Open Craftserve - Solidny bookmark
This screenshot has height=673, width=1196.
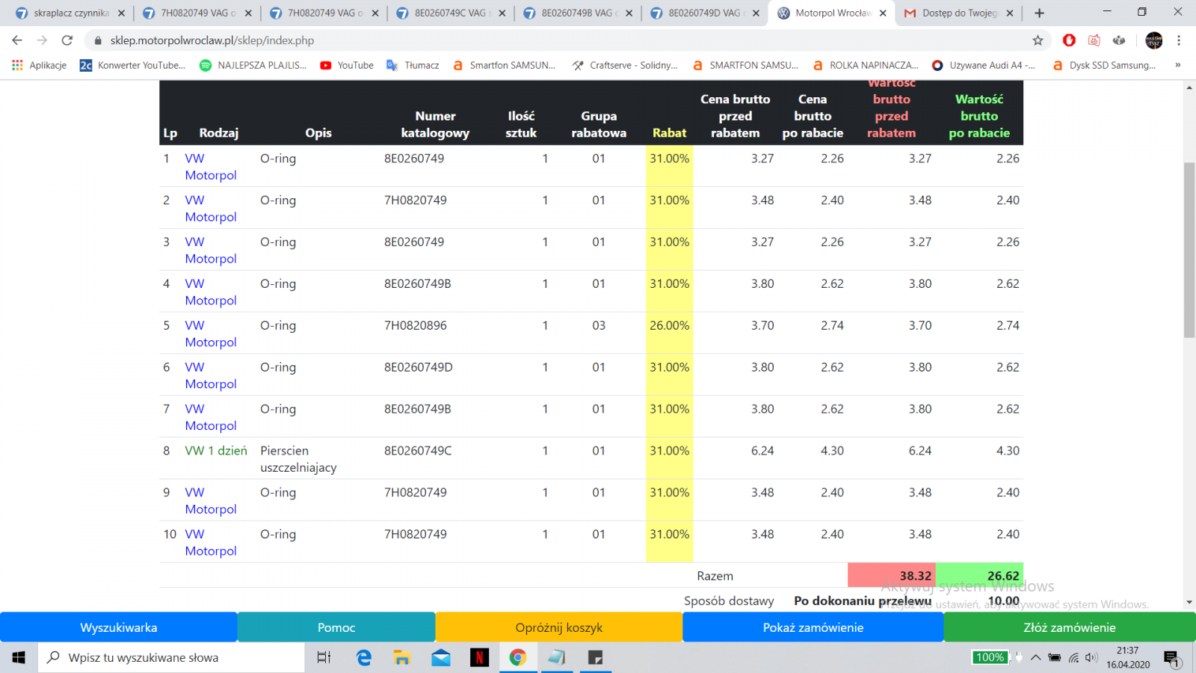625,65
